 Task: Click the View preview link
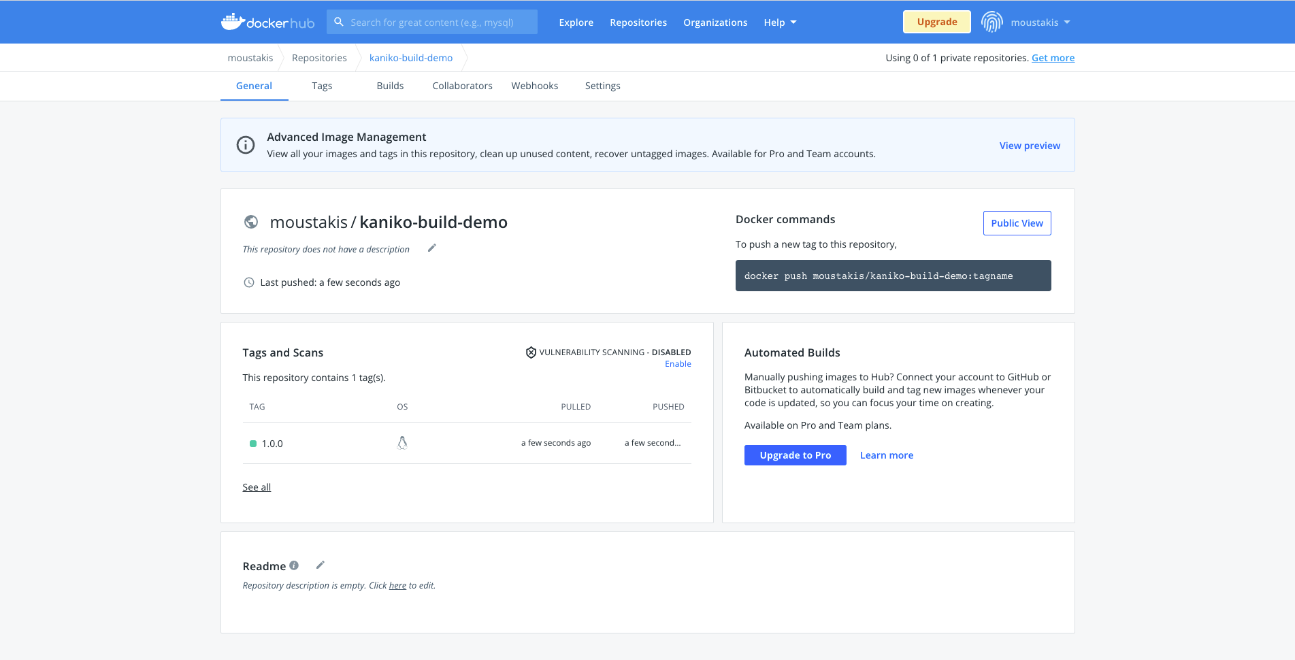1030,146
